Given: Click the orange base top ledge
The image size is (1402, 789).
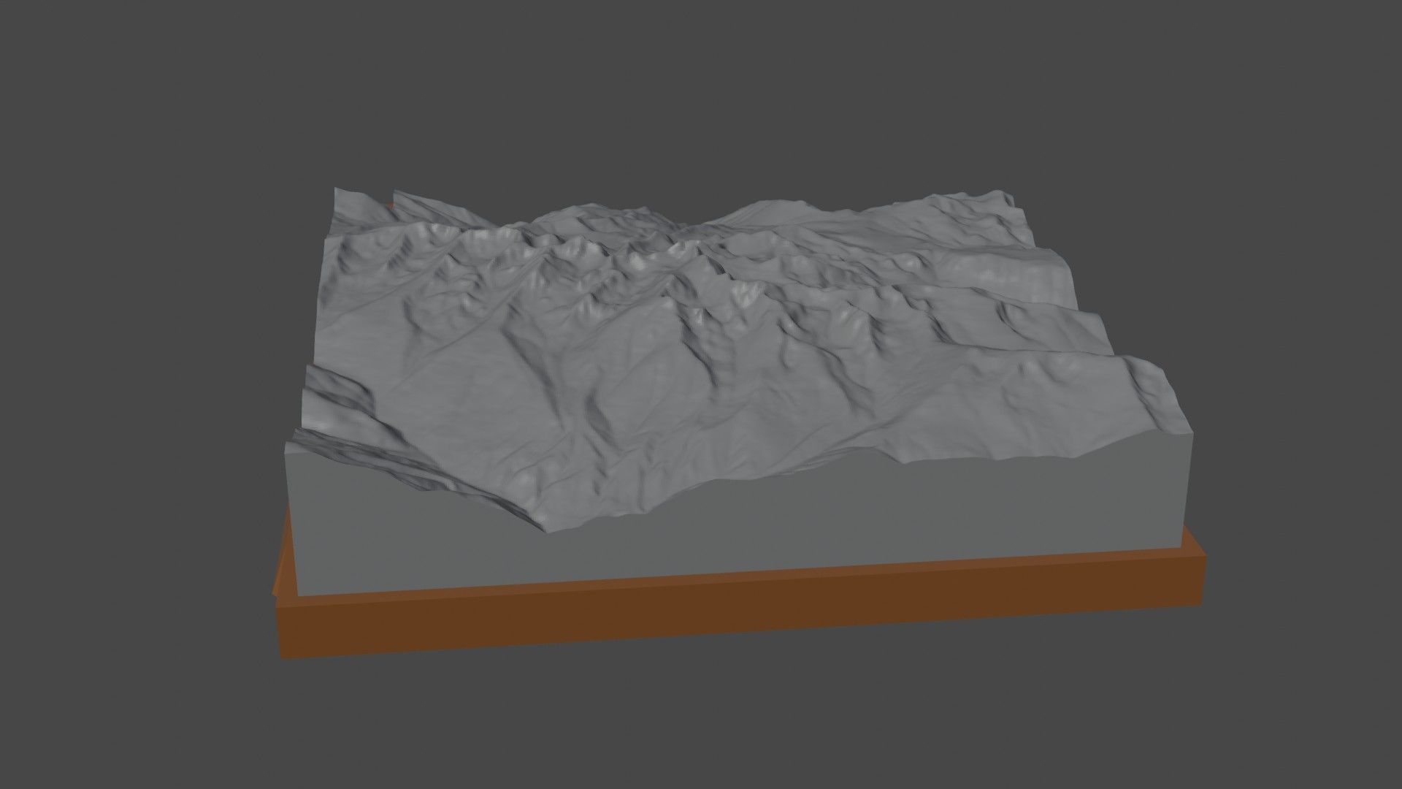Looking at the screenshot, I should (x=730, y=579).
